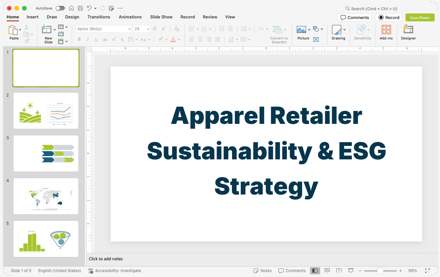Open the Line Spacing dropdown
Screen dimensions: 440x277
246,29
